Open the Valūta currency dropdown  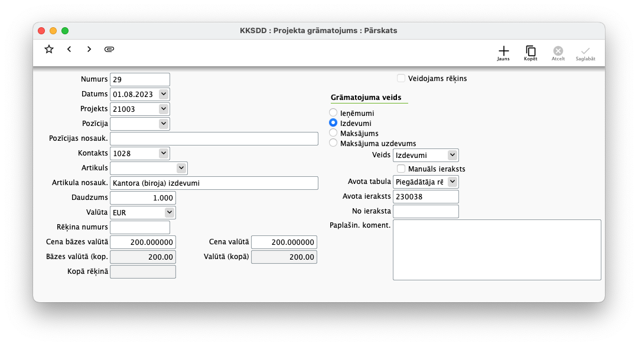[x=170, y=212]
